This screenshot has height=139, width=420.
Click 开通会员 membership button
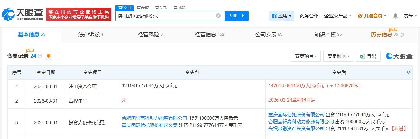372,16
